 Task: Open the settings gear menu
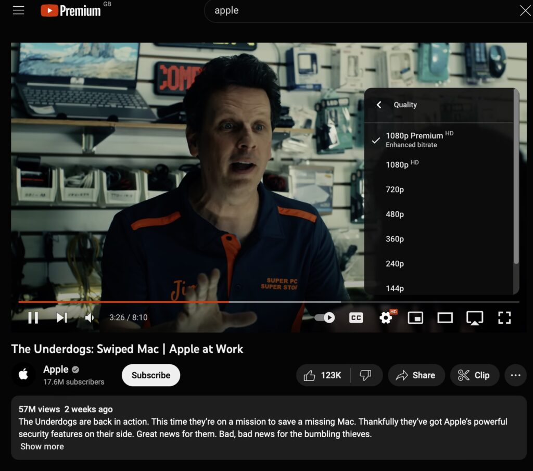(x=386, y=318)
